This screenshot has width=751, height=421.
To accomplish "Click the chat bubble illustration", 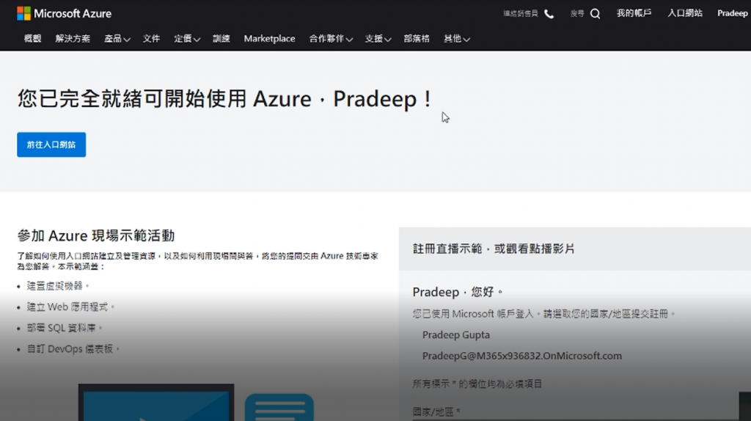I will pos(279,407).
